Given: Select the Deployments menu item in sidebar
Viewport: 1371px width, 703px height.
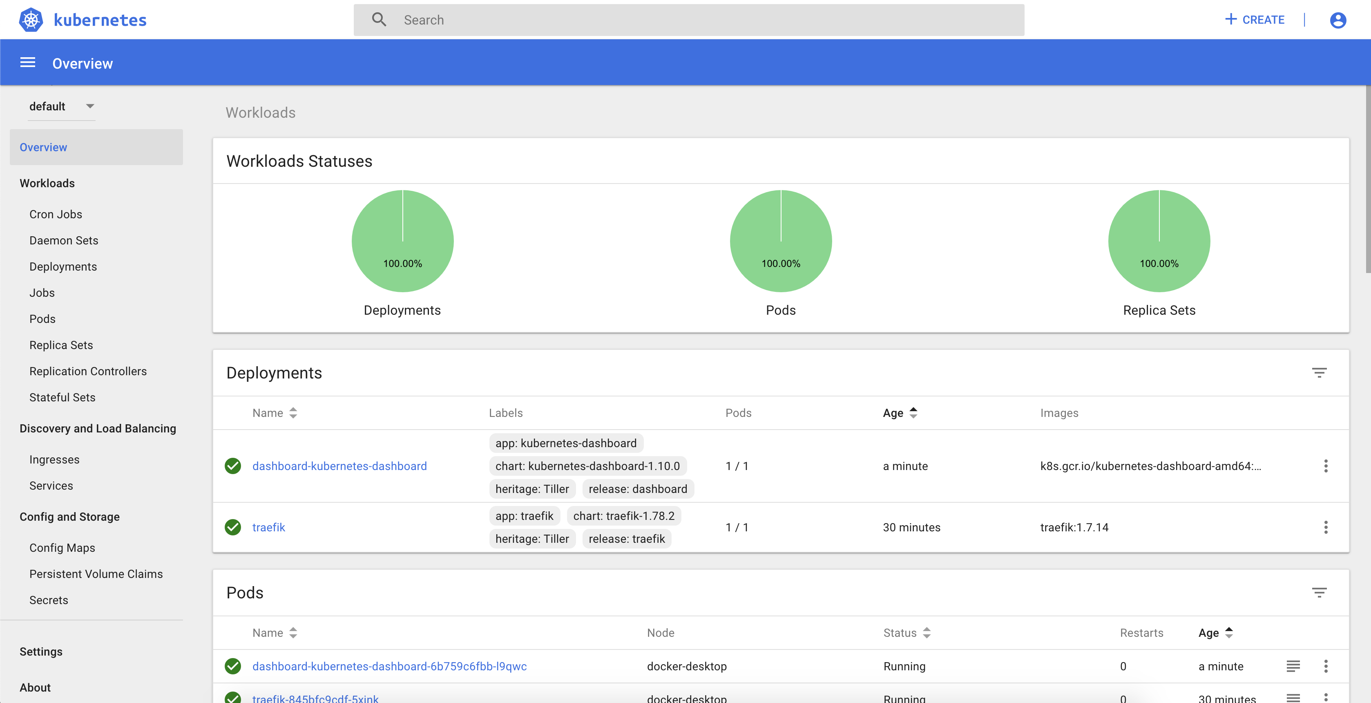Looking at the screenshot, I should tap(63, 266).
